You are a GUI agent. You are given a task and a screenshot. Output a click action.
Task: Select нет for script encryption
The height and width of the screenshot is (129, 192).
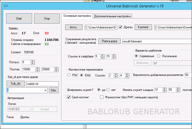click(x=108, y=90)
